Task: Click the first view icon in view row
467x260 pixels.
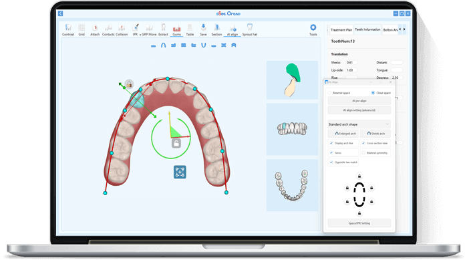Action: coord(154,45)
